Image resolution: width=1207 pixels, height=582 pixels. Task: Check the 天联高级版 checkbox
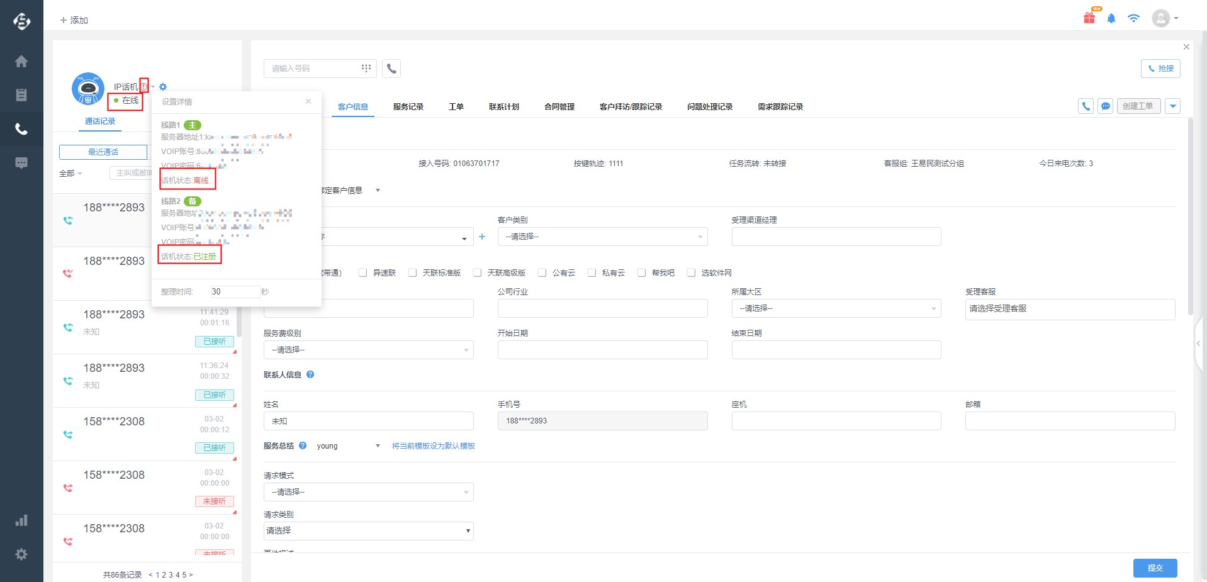[x=477, y=272]
